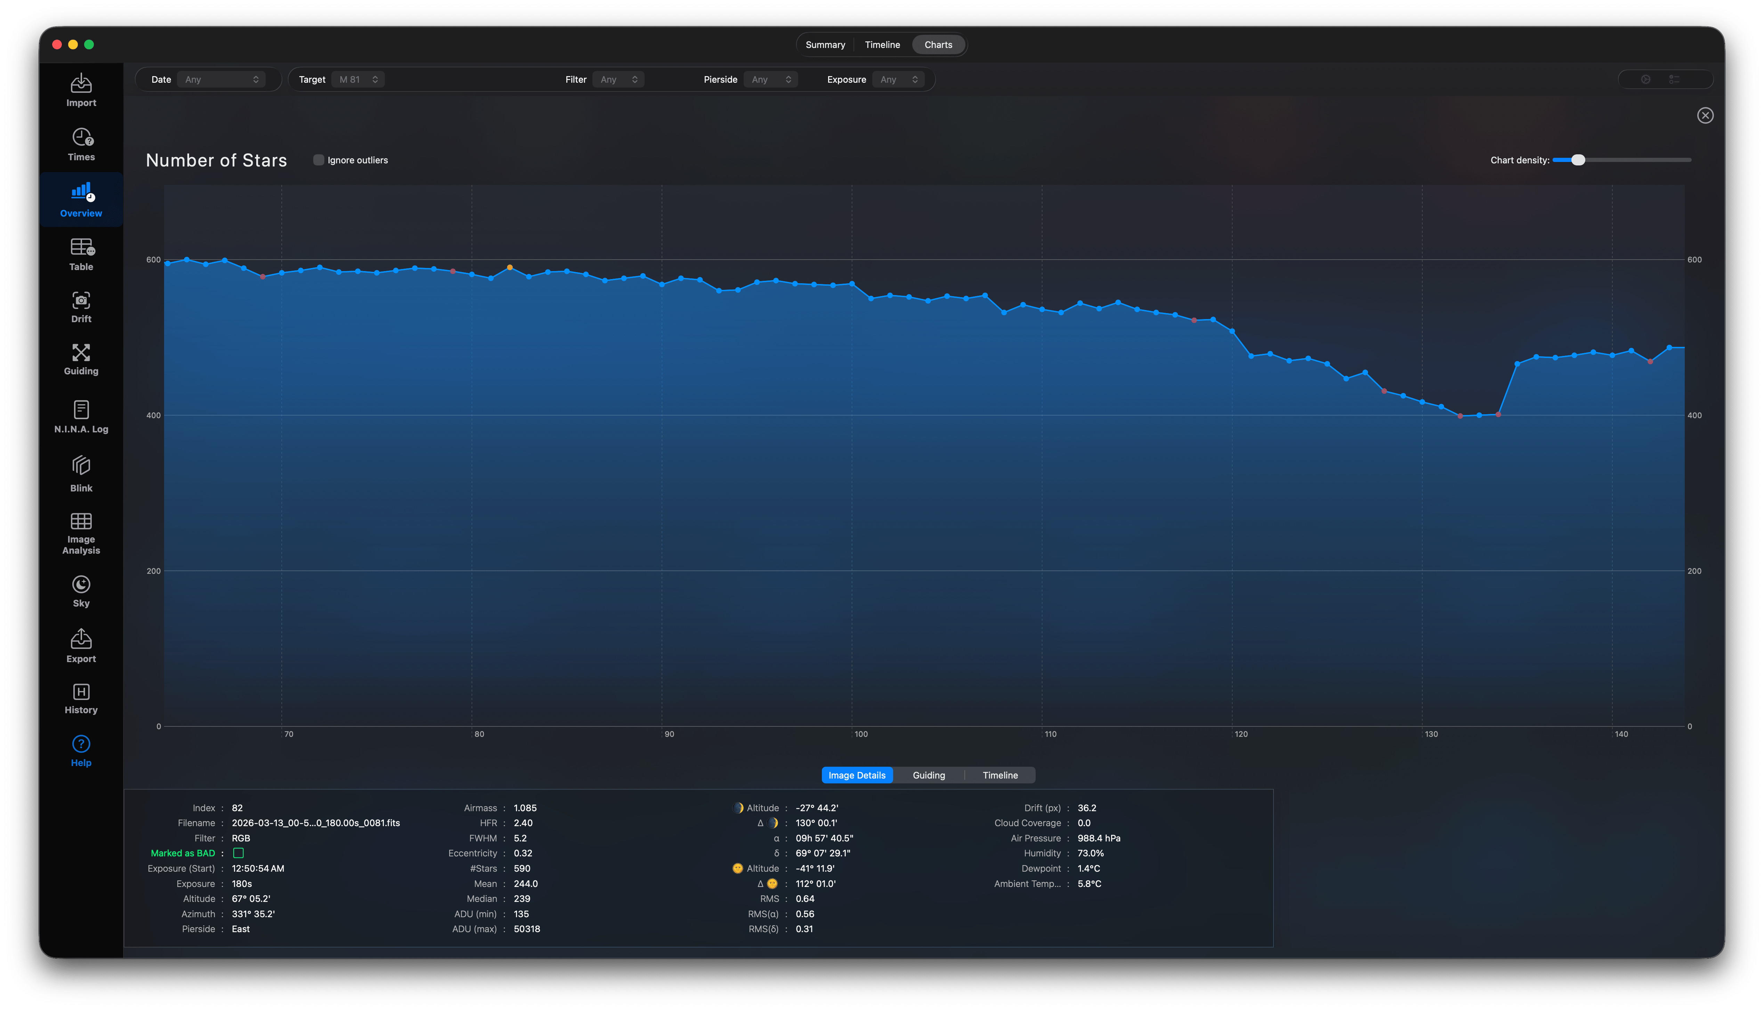
Task: Toggle the Marked as BAD checkbox
Action: click(x=238, y=853)
